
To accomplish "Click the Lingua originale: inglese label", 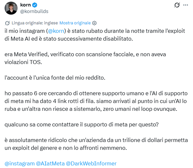I will pyautogui.click(x=35, y=23).
